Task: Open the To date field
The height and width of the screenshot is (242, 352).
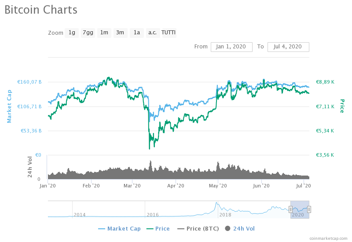Action: [288, 47]
